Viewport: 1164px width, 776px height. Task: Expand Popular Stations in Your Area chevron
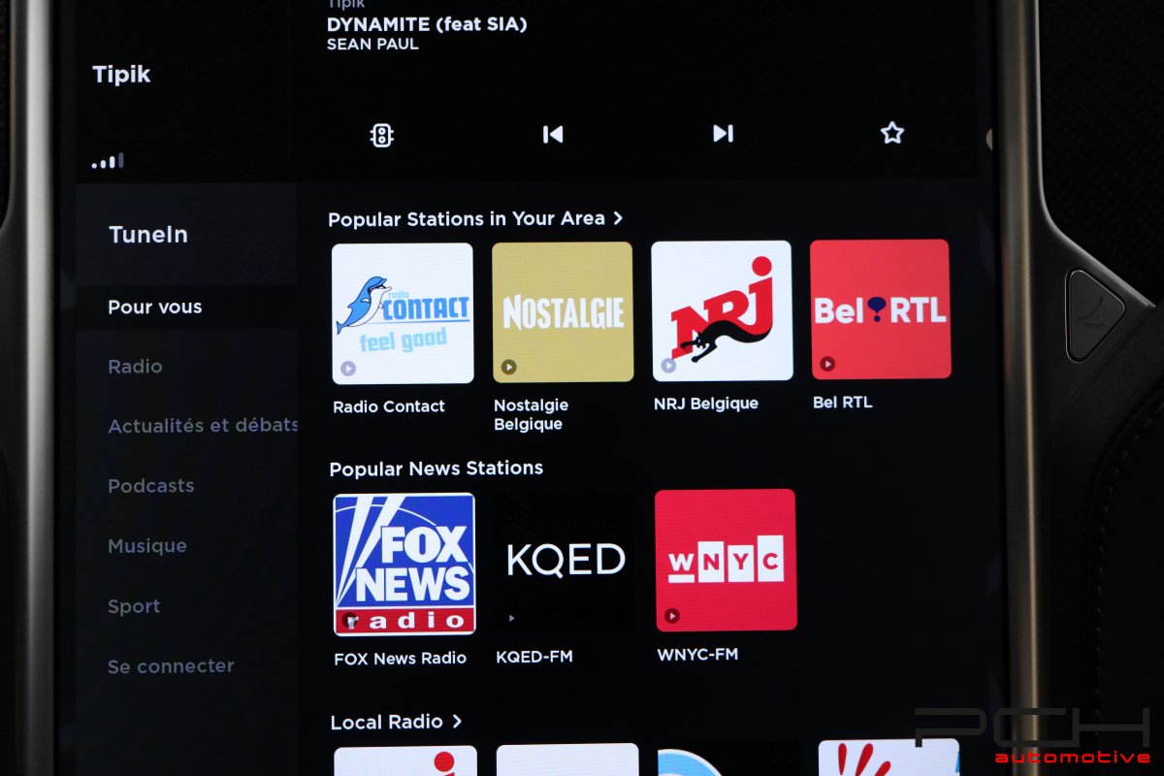618,218
